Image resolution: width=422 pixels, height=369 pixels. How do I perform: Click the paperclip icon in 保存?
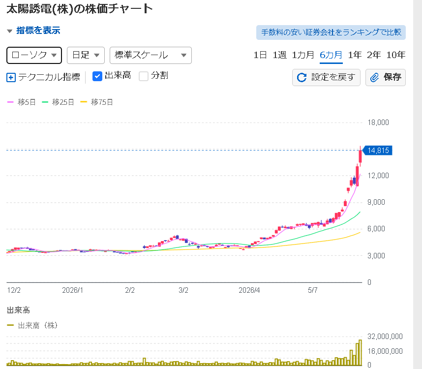point(374,78)
